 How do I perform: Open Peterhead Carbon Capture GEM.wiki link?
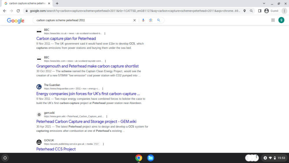point(86,122)
